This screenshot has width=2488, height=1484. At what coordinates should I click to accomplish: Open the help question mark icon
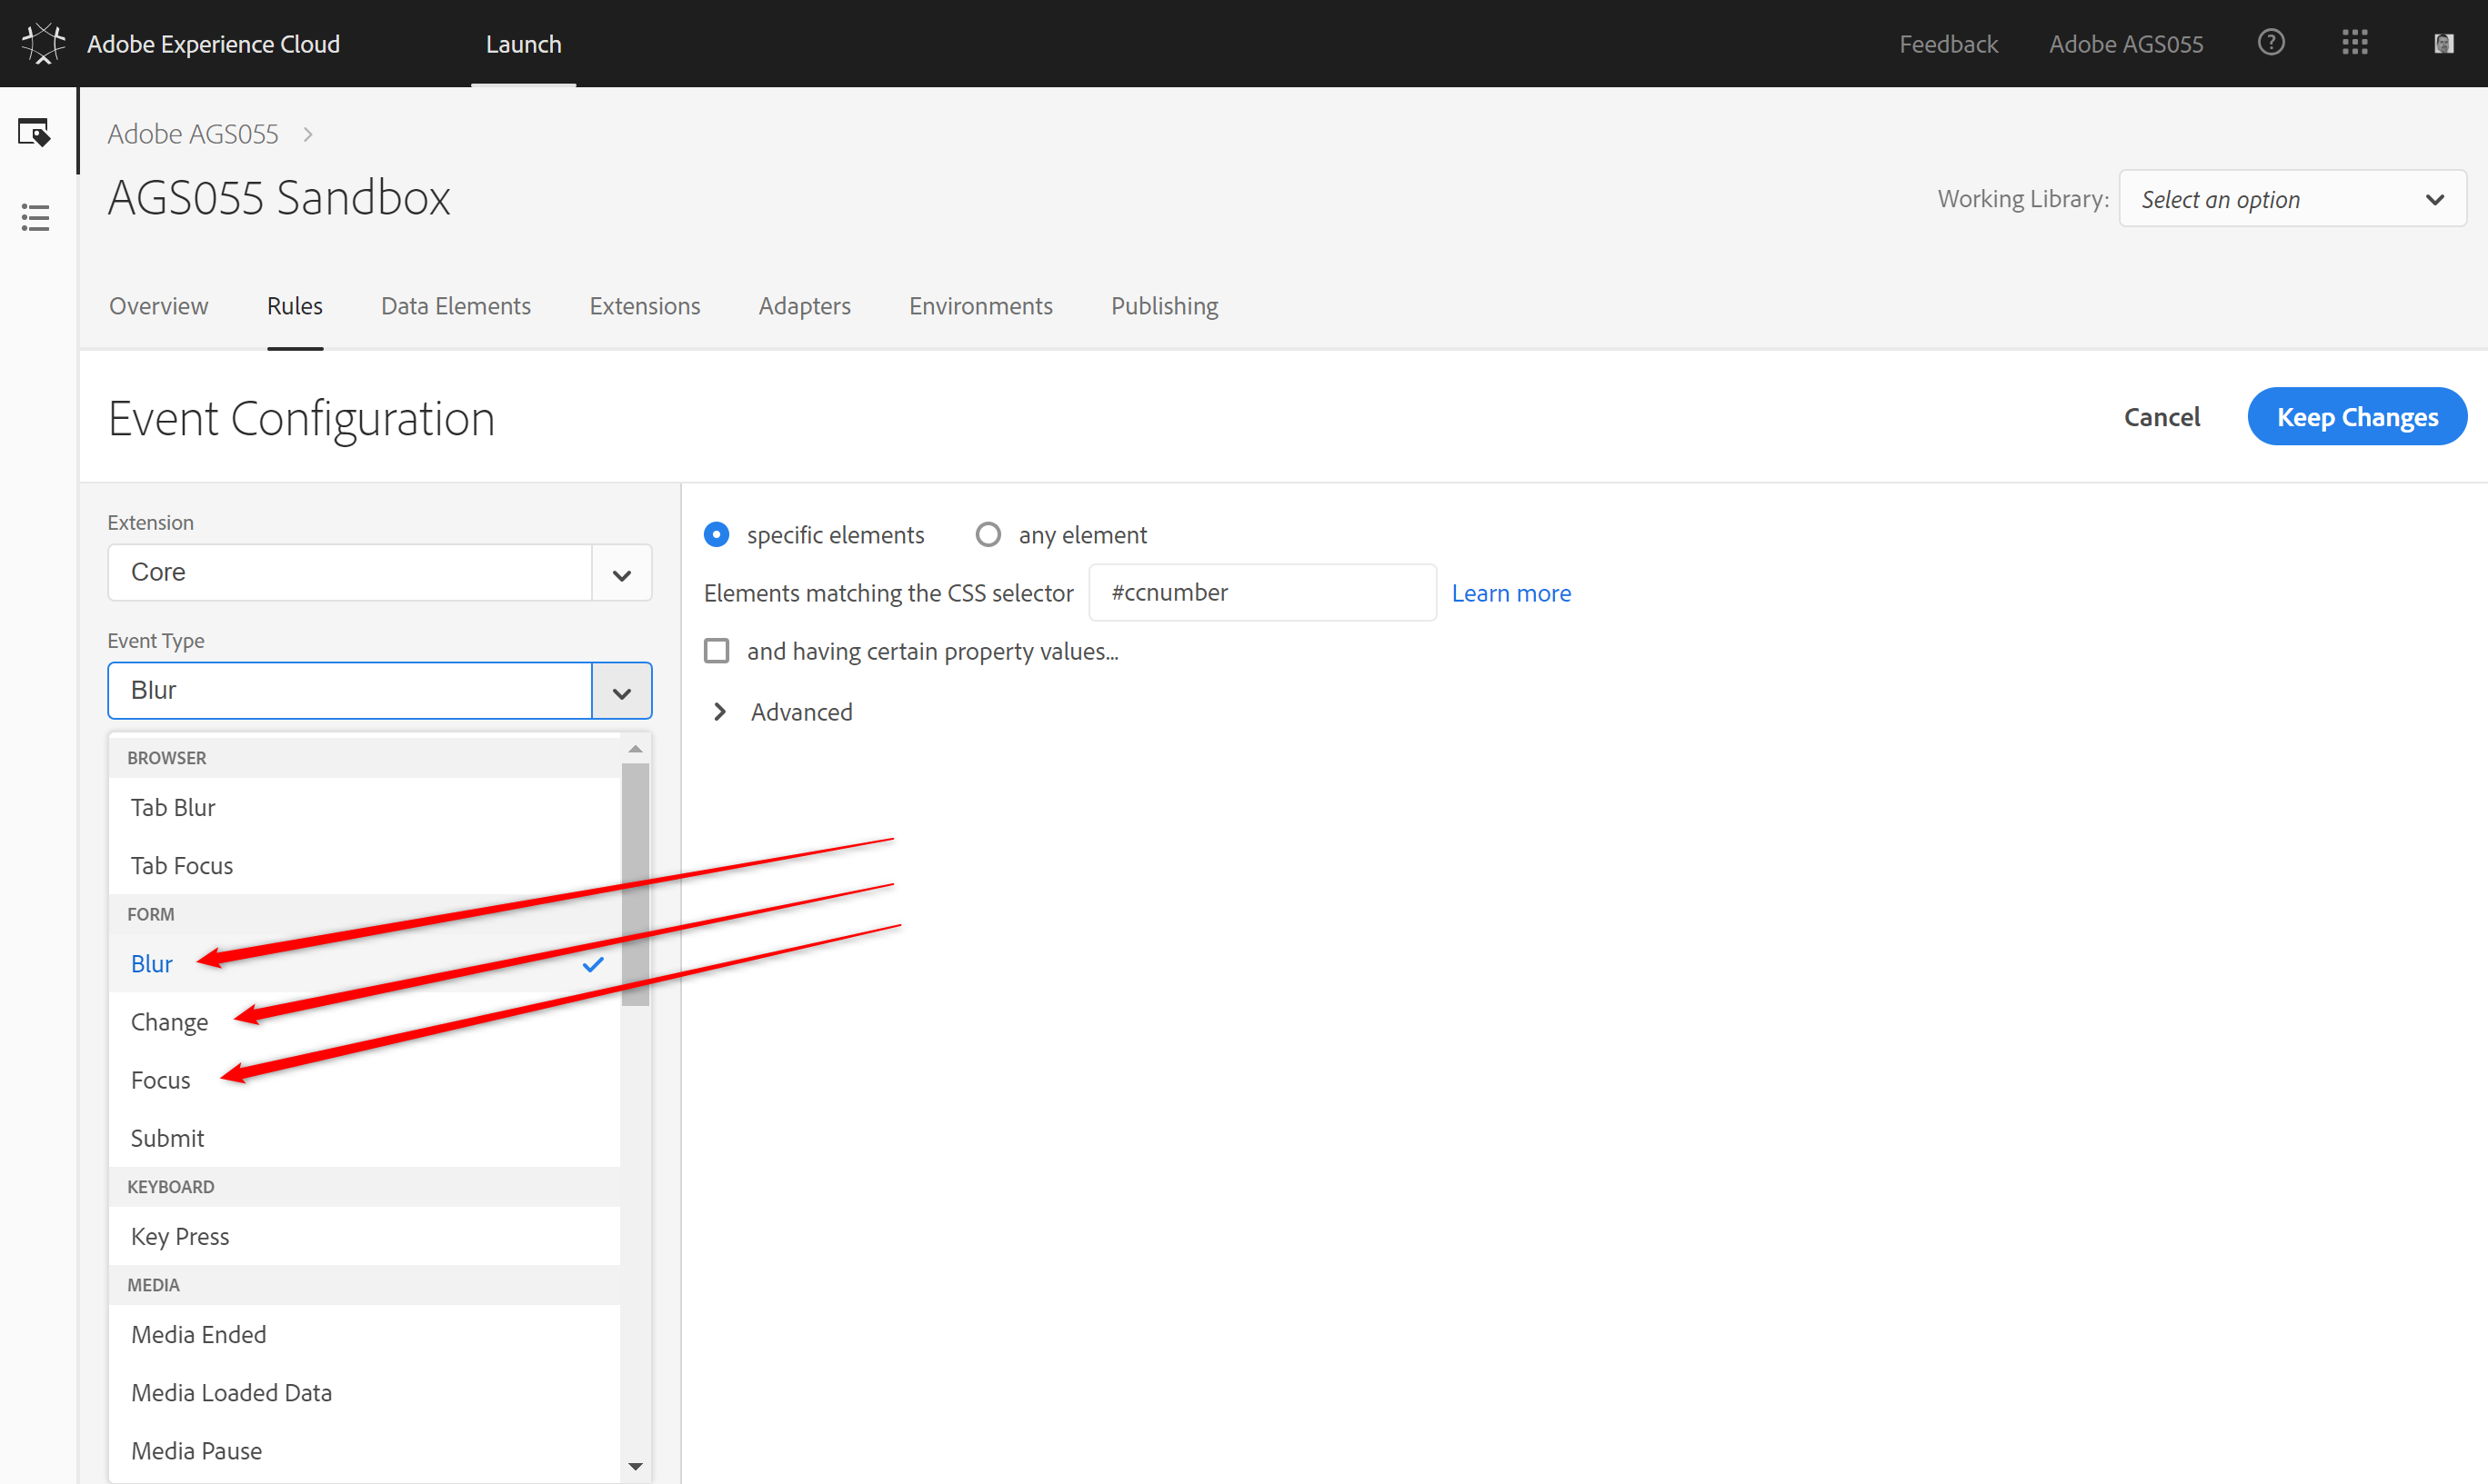click(2271, 43)
